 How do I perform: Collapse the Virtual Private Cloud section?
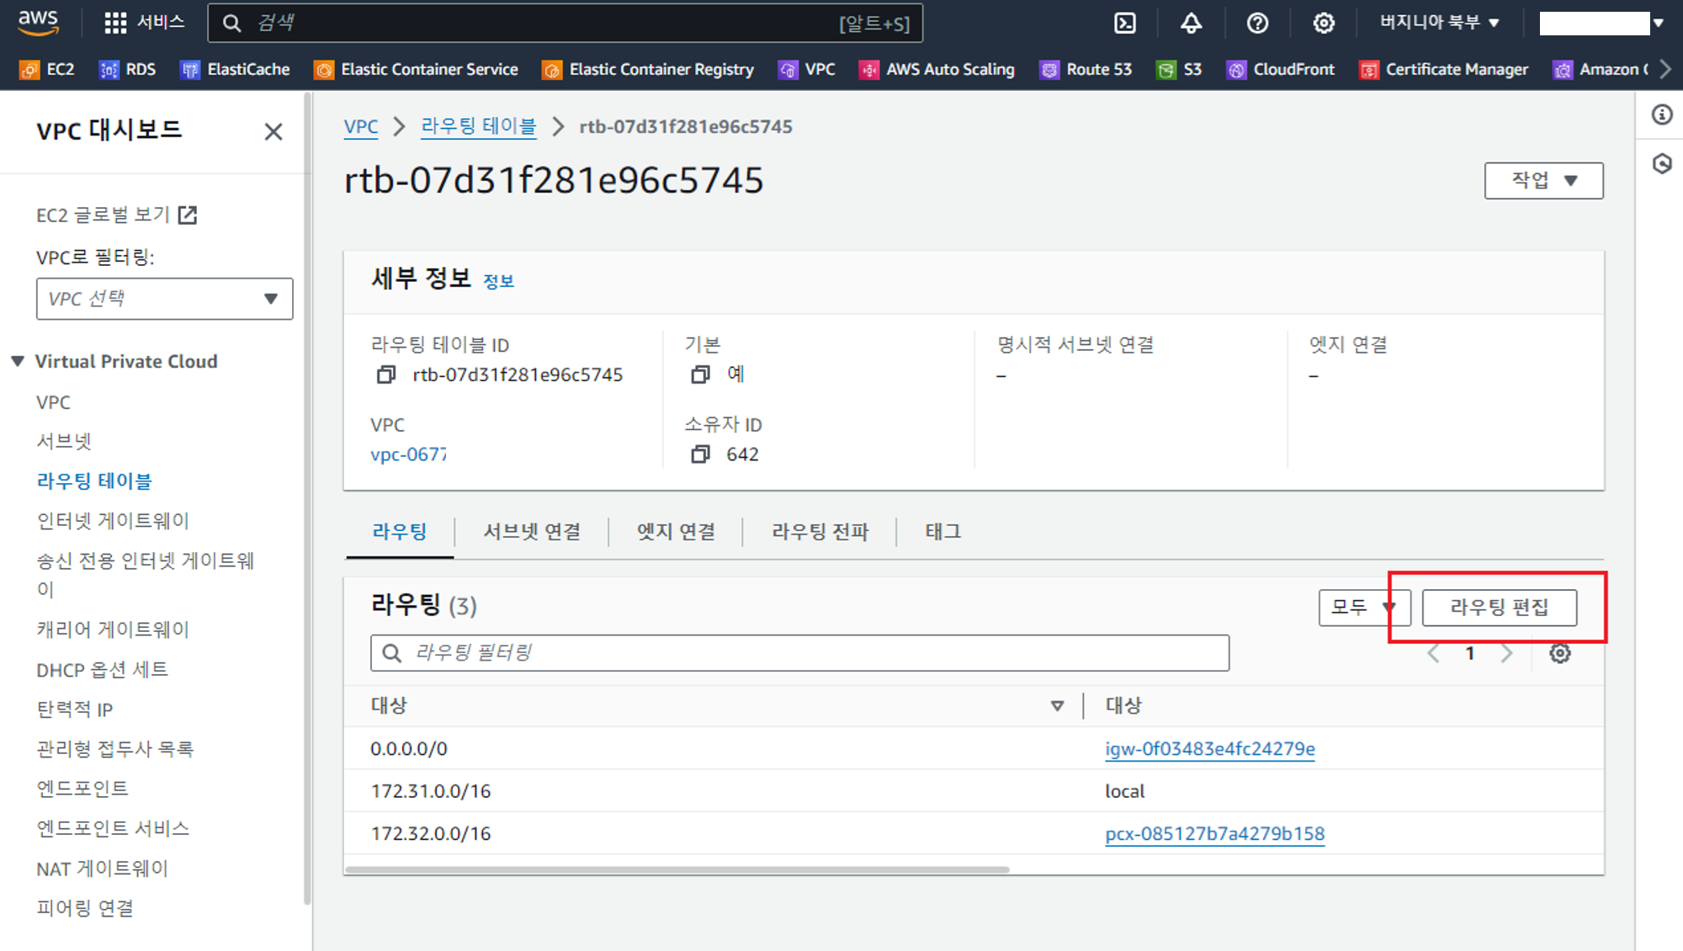click(x=18, y=361)
